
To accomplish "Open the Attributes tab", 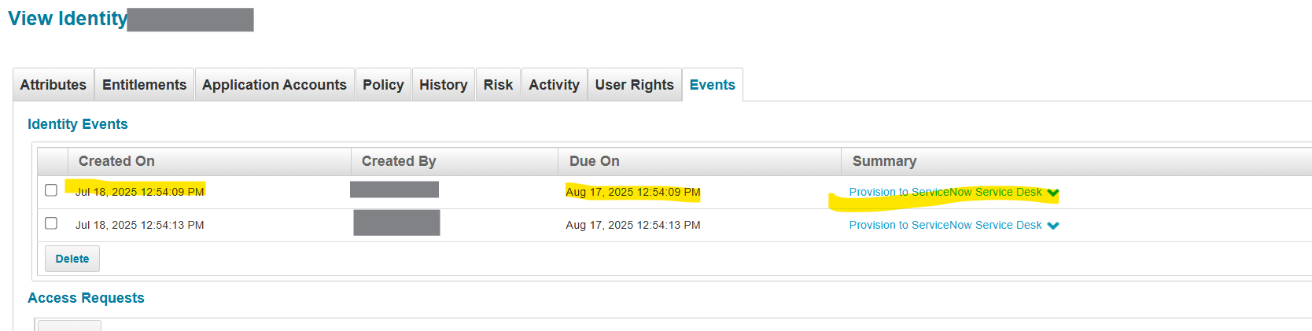I will pos(53,85).
